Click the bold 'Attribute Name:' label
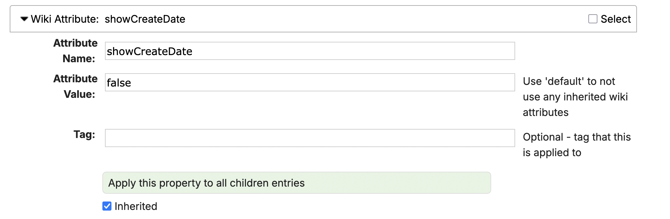Image resolution: width=670 pixels, height=219 pixels. 75,51
